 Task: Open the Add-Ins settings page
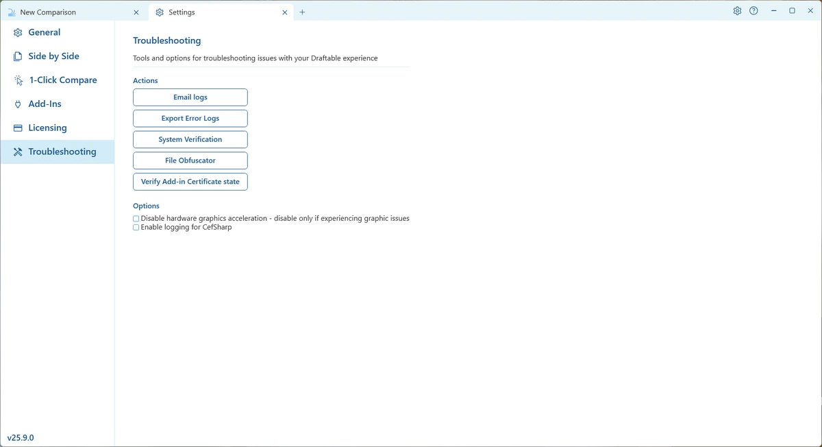click(57, 104)
